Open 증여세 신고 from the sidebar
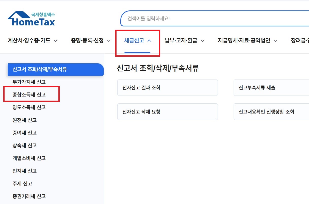Screen dimensions: 309x204 24,133
